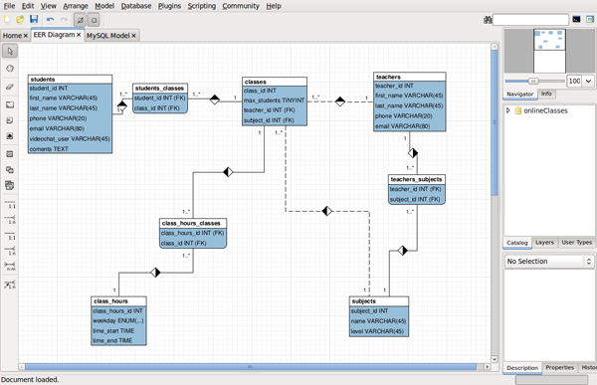Image resolution: width=597 pixels, height=385 pixels.
Task: Open the No Selection dropdown
Action: pyautogui.click(x=549, y=262)
